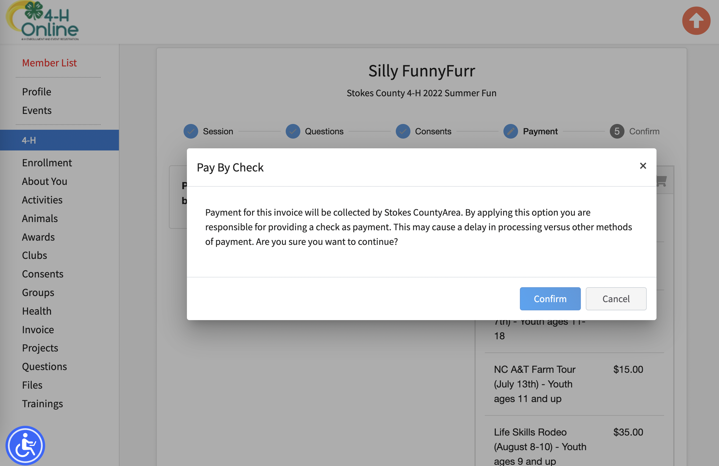This screenshot has height=466, width=719.
Task: Open the Member List link
Action: (x=49, y=63)
